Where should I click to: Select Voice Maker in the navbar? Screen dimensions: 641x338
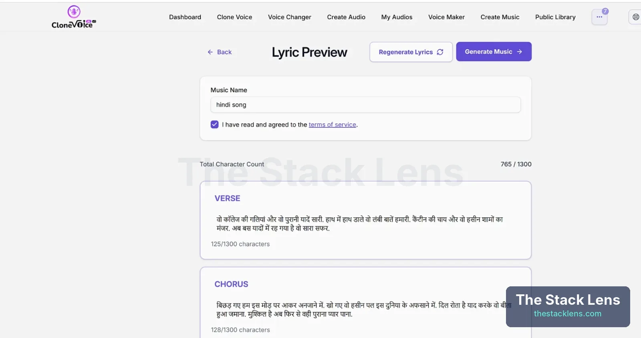coord(447,17)
